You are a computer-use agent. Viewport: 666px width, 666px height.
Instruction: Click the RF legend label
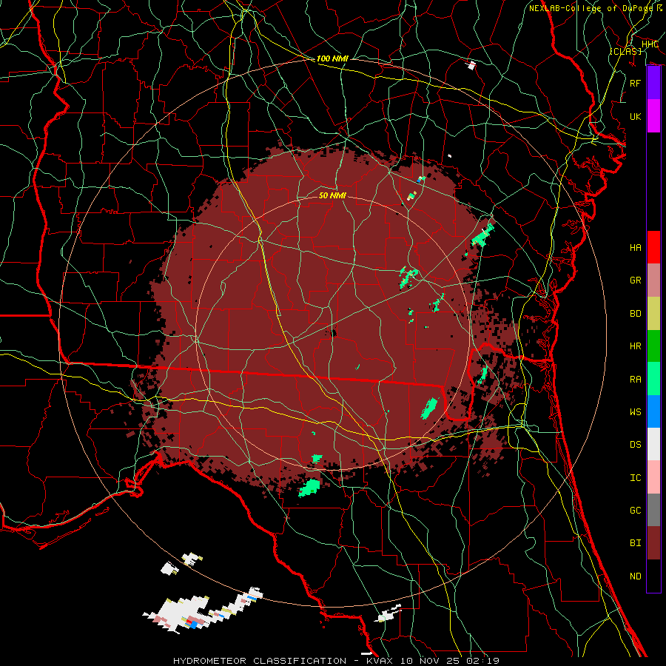click(x=635, y=83)
